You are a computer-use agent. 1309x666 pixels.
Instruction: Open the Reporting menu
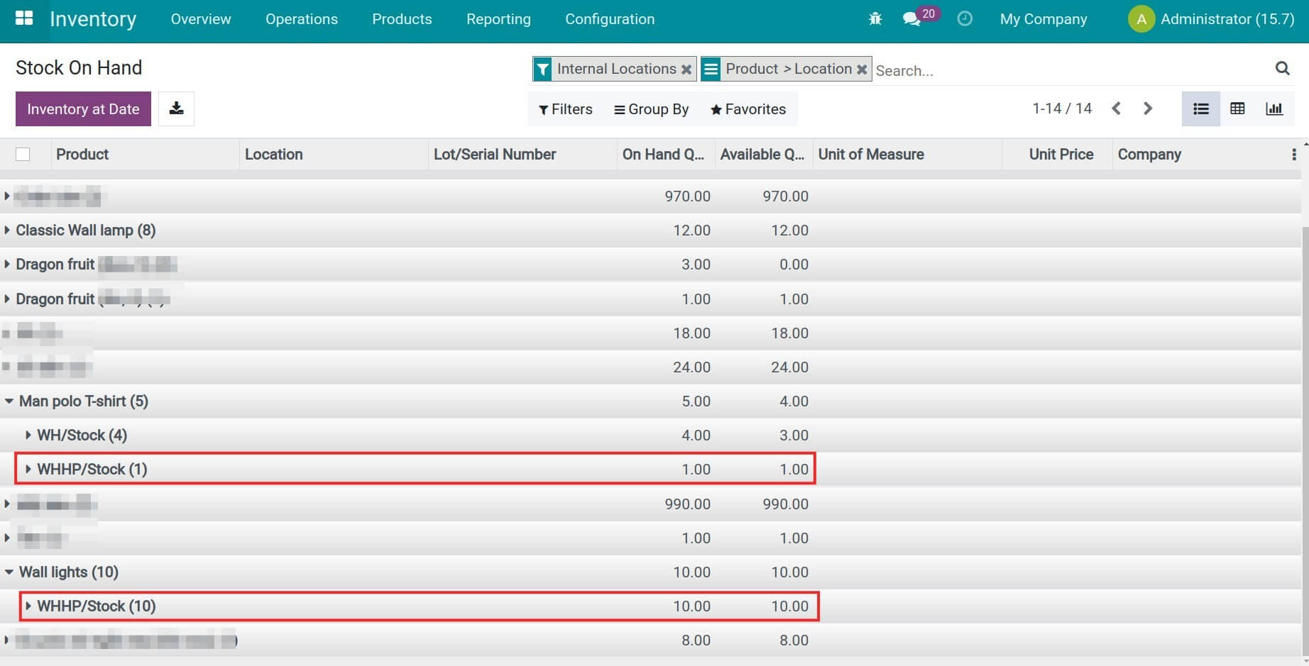(x=498, y=19)
